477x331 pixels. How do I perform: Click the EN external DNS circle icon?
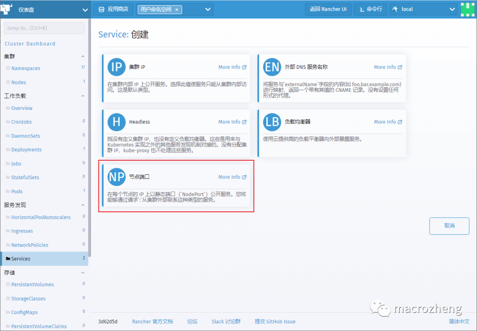[x=272, y=67]
